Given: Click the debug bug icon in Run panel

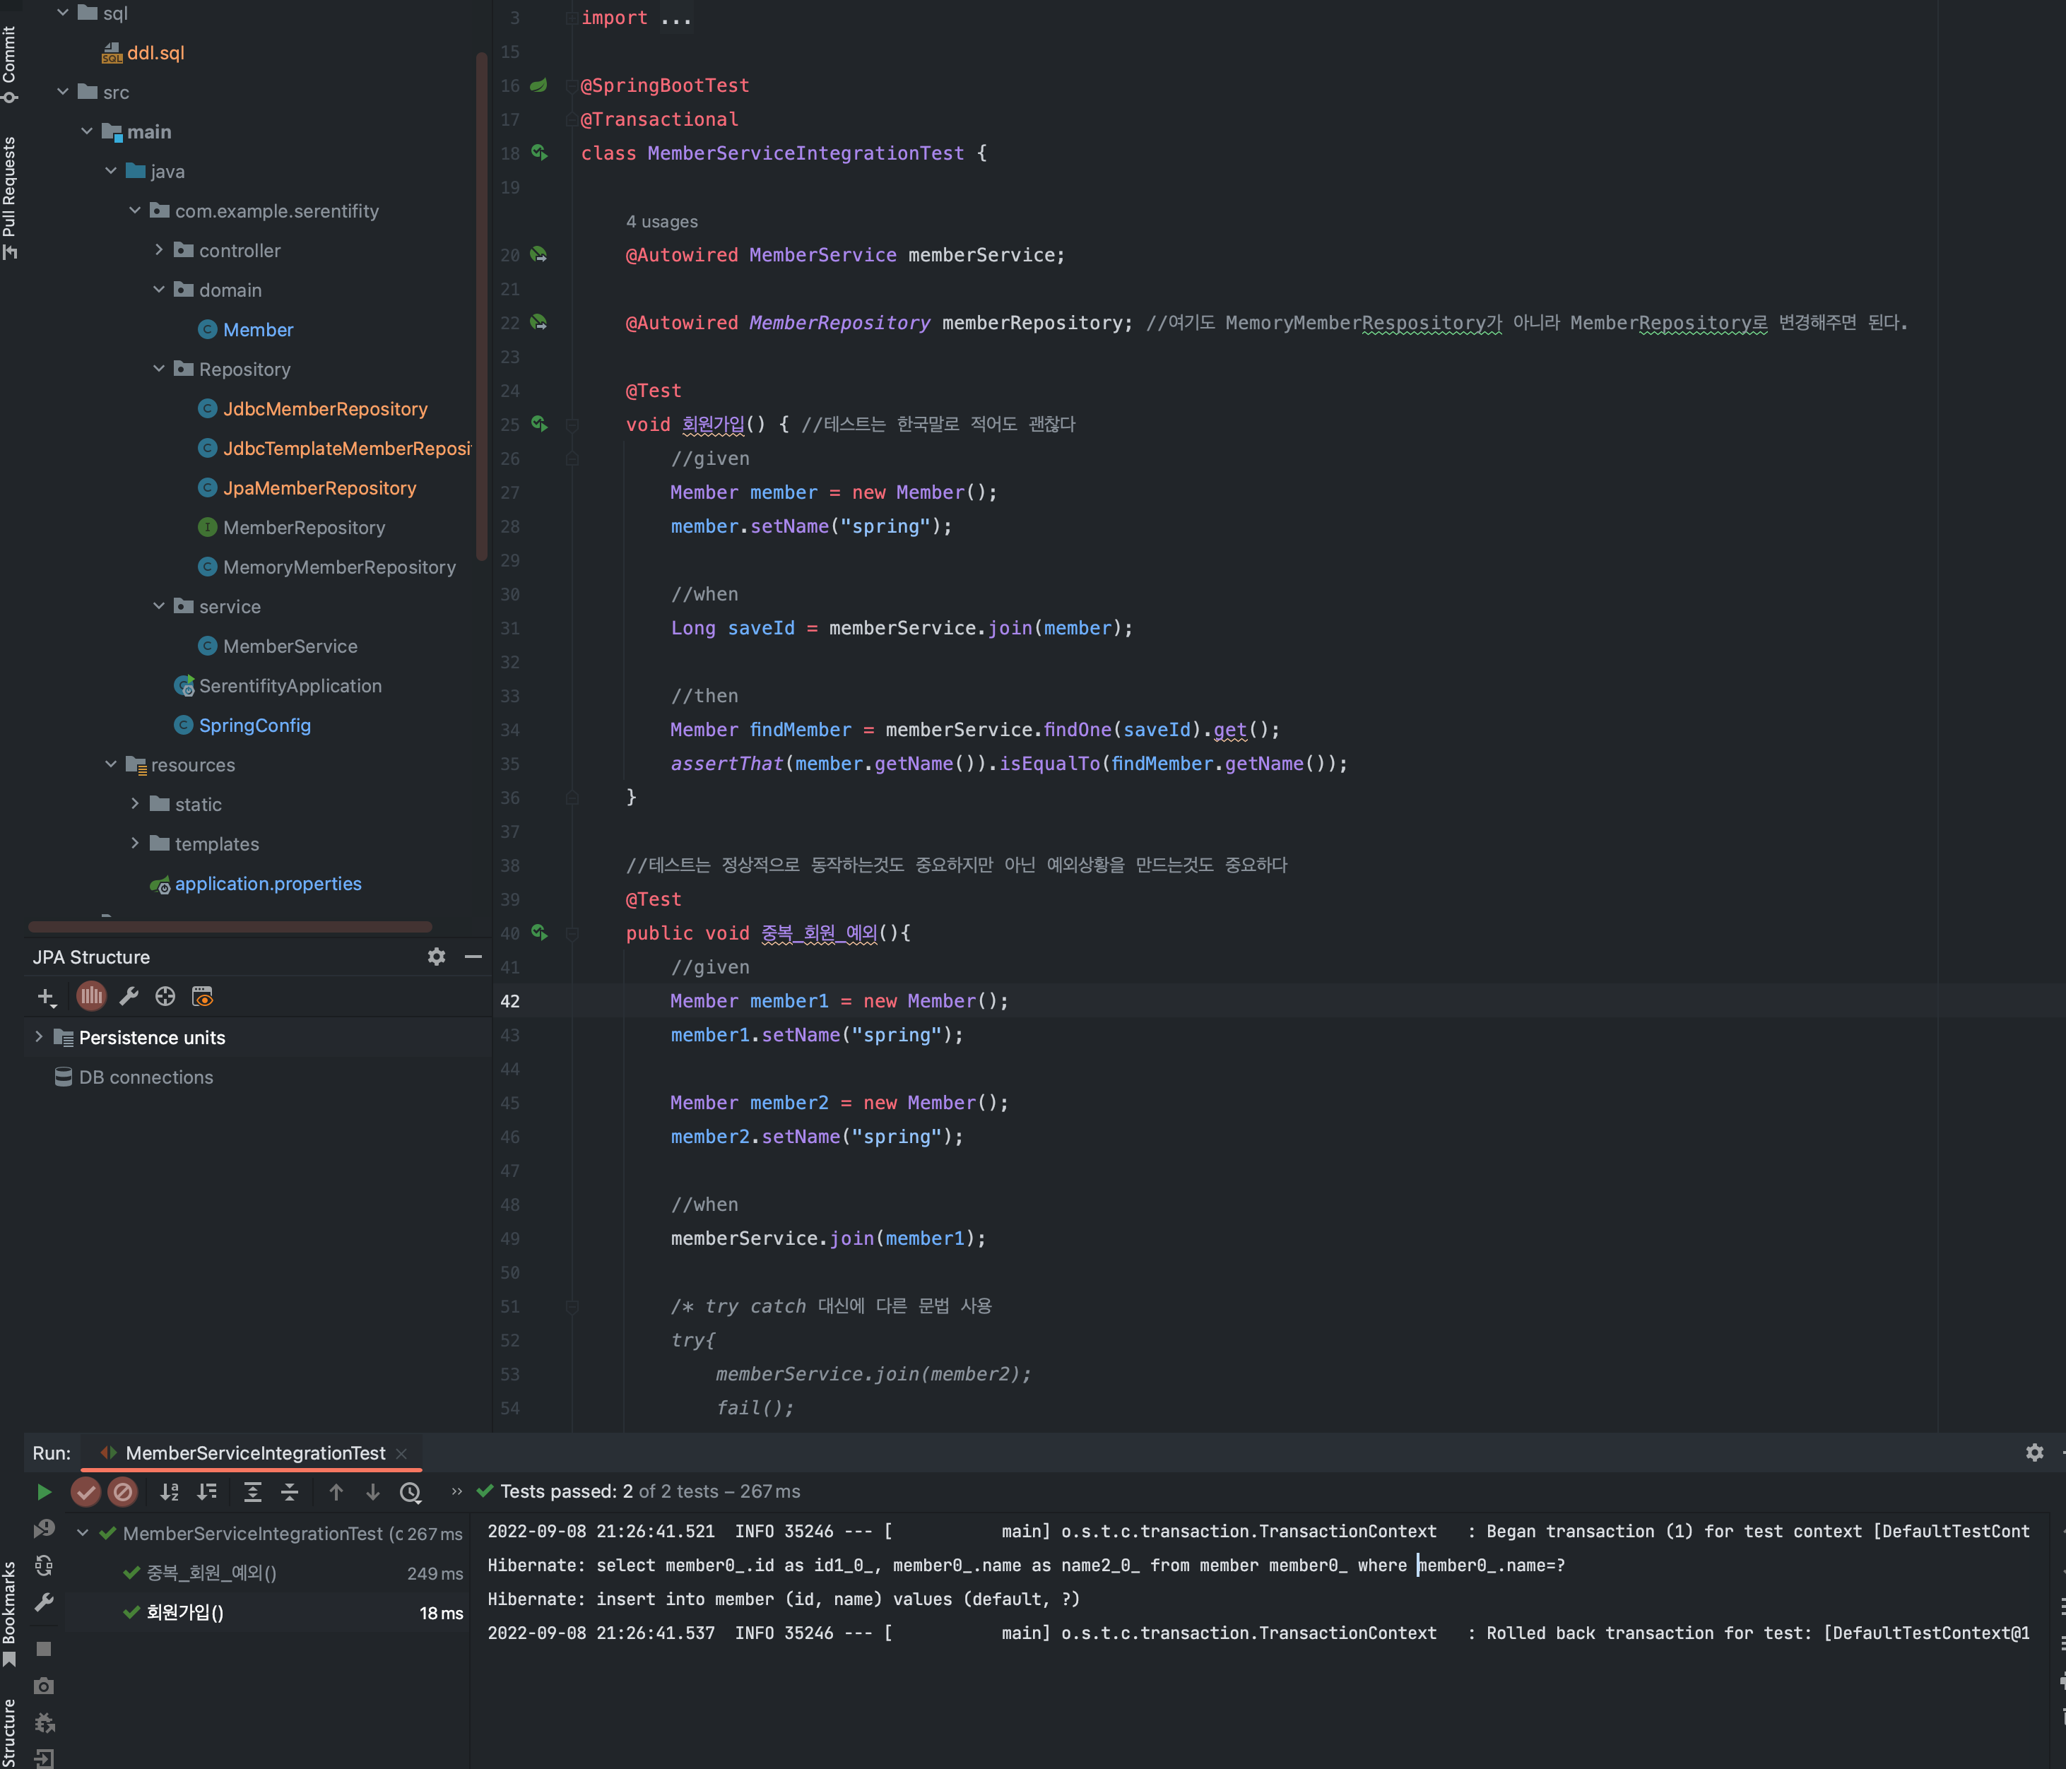Looking at the screenshot, I should click(x=44, y=1722).
